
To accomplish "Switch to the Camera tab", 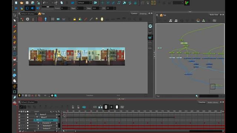I will [134, 14].
